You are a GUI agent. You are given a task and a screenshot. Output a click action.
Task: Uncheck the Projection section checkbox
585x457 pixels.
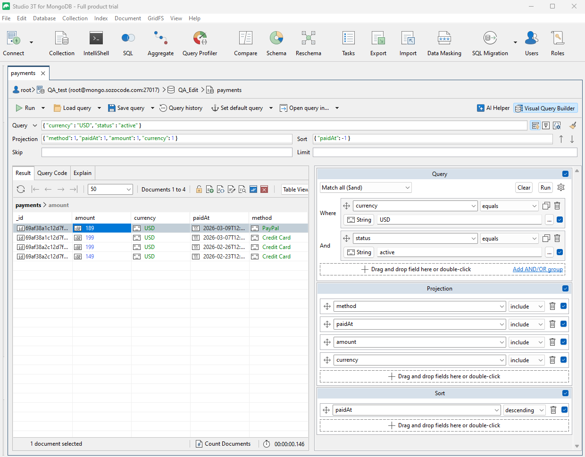[566, 288]
